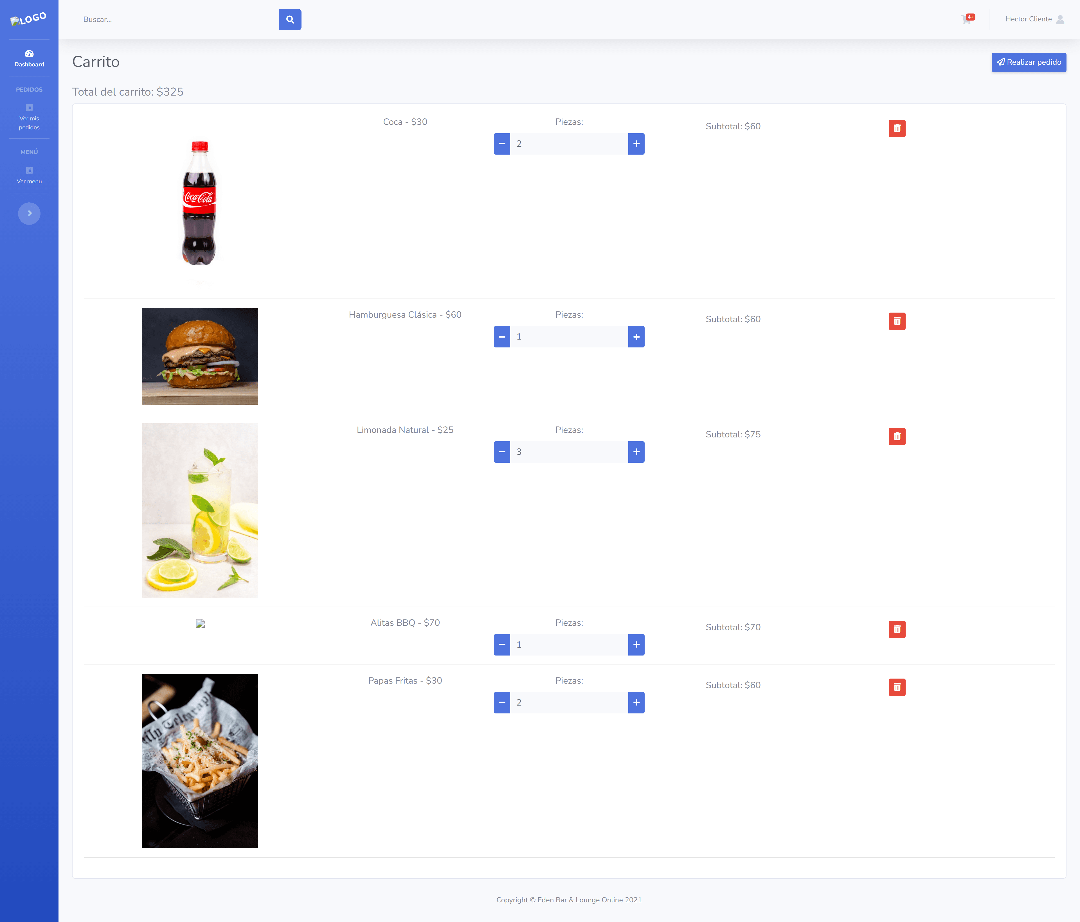Delete Hamburguesa Clásica from the cart

897,321
